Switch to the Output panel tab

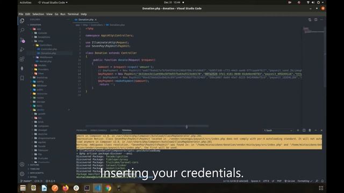click(114, 130)
